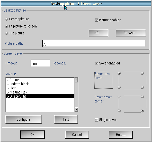152x142 pixels.
Task: Click the Timeout seconds input field
Action: (40, 63)
